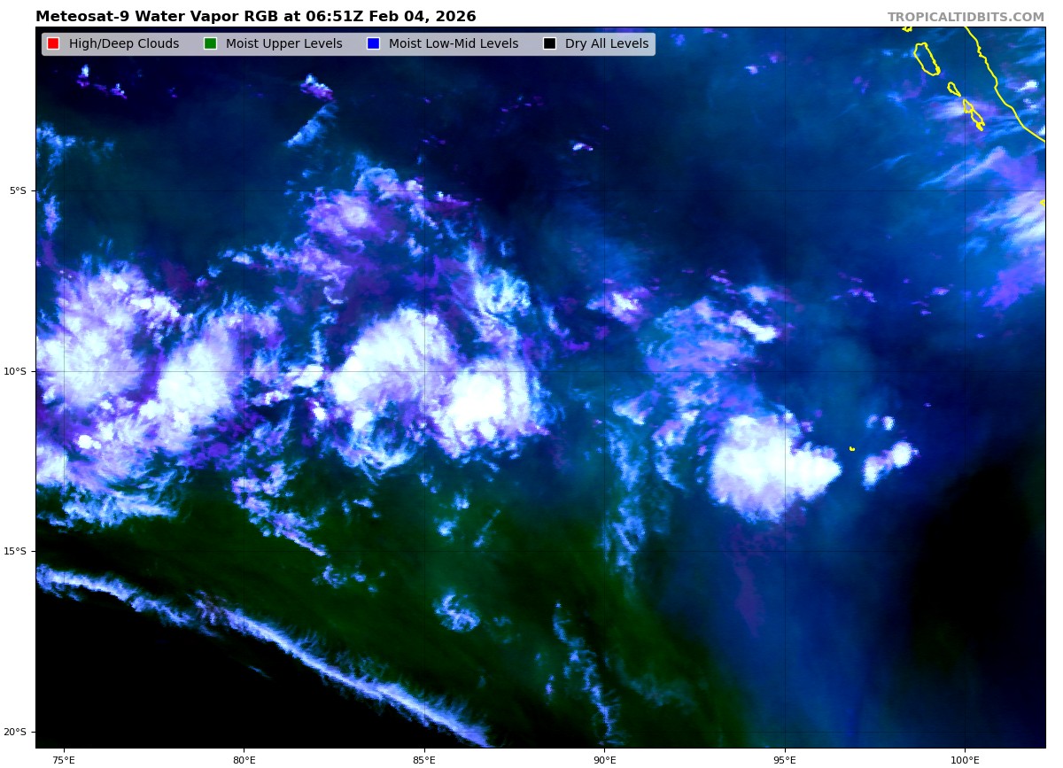1063x768 pixels.
Task: Click the 85°E longitude axis label
Action: tap(423, 759)
